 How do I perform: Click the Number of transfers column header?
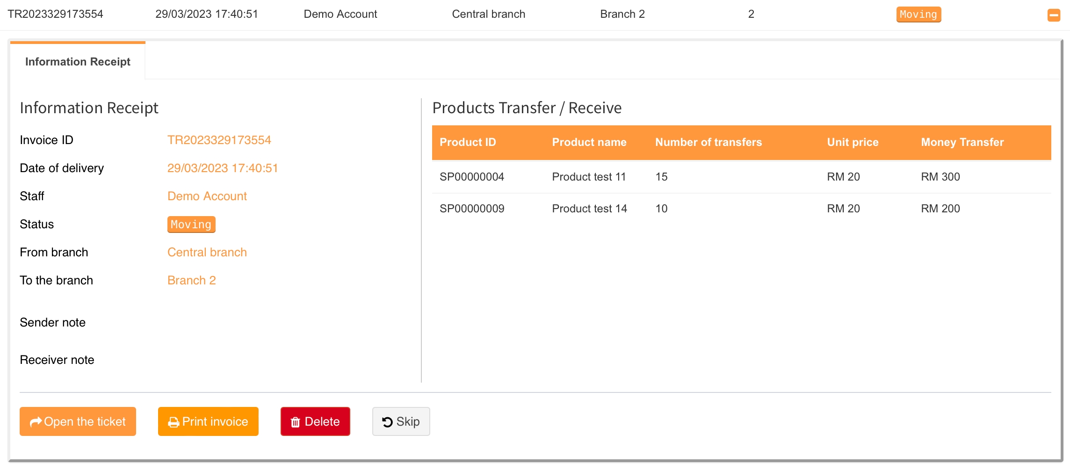[x=708, y=142]
